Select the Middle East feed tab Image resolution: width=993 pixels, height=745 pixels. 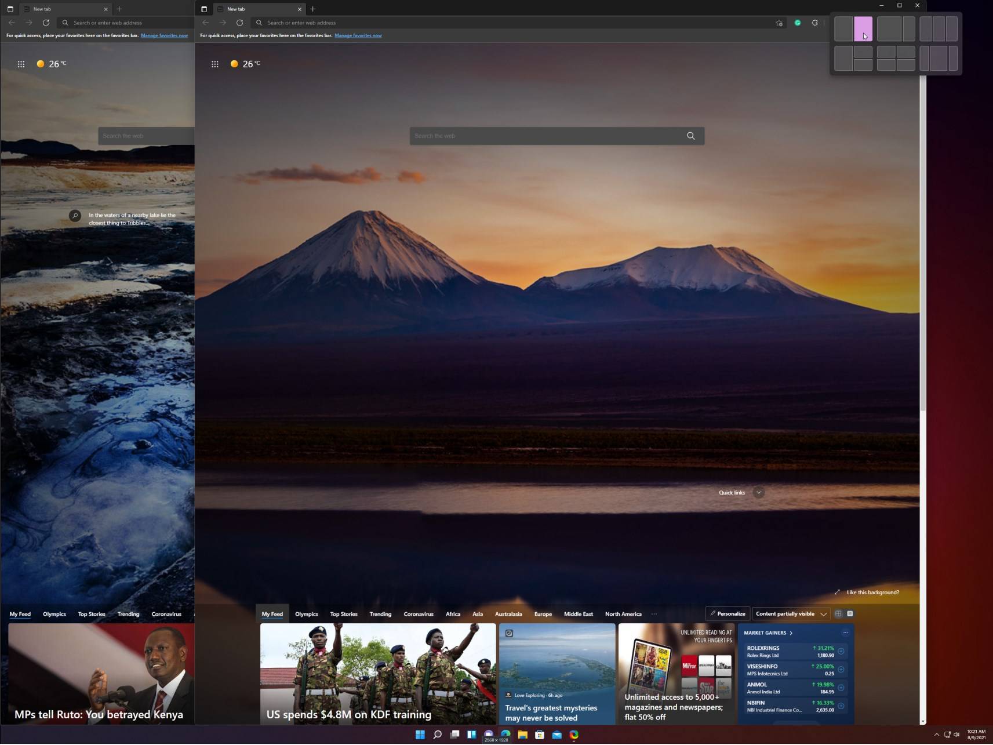point(578,614)
